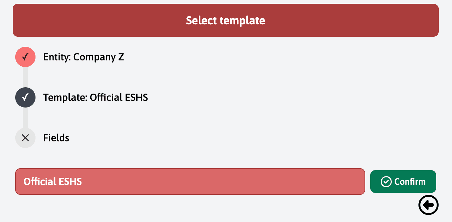Go to the Template: Official ESHS step

[95, 97]
